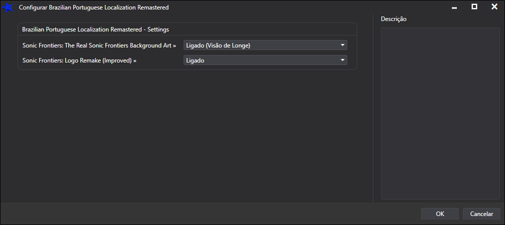Click the Cancelar button

coord(481,214)
